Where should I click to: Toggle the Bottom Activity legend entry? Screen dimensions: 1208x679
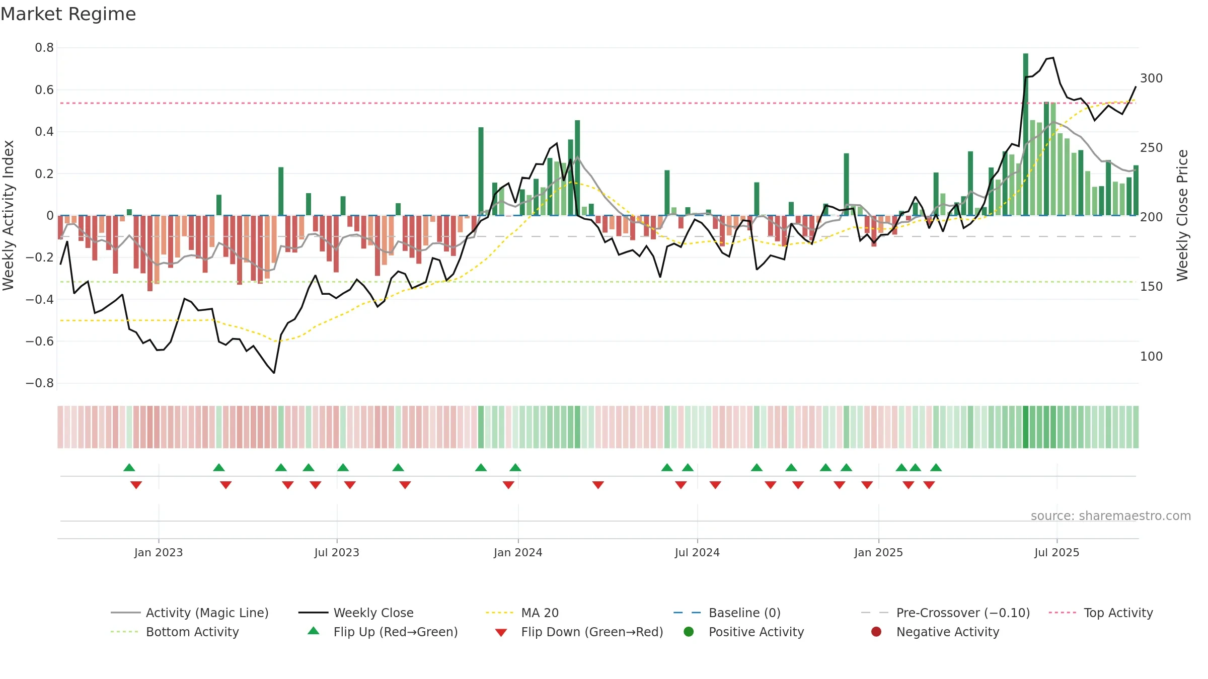click(175, 632)
